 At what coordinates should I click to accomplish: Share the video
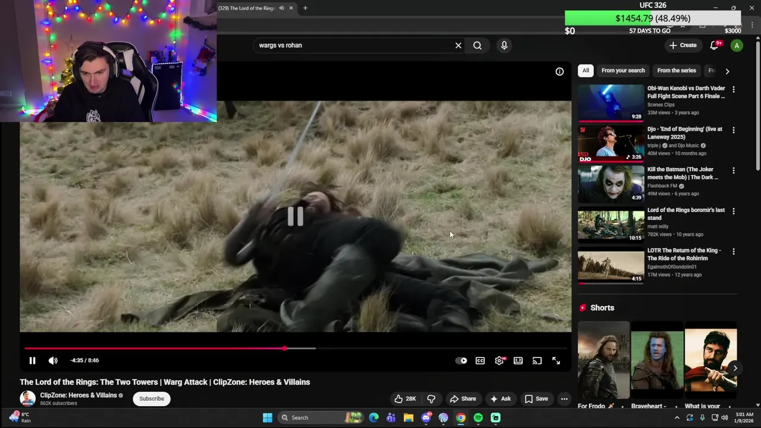pyautogui.click(x=463, y=399)
